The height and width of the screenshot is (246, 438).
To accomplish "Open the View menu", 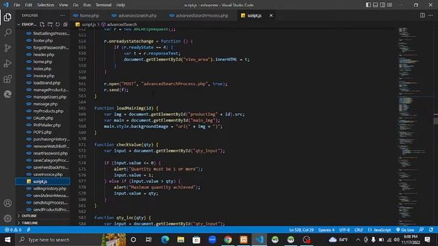I will click(x=64, y=5).
